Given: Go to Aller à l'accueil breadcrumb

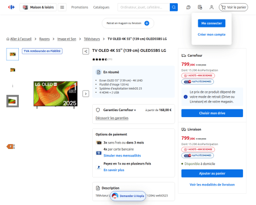Looking at the screenshot, I should (20, 39).
